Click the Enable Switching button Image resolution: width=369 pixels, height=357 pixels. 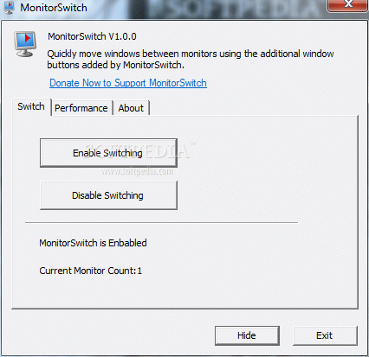point(108,153)
